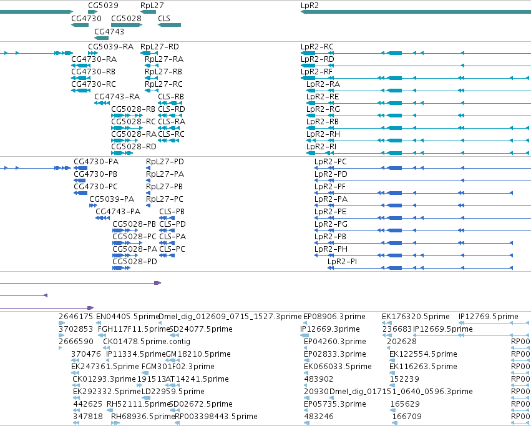
Task: Select transcript CG5028-RC
Action: [134, 122]
